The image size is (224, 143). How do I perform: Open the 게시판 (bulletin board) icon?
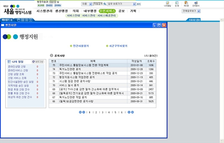tap(186, 4)
